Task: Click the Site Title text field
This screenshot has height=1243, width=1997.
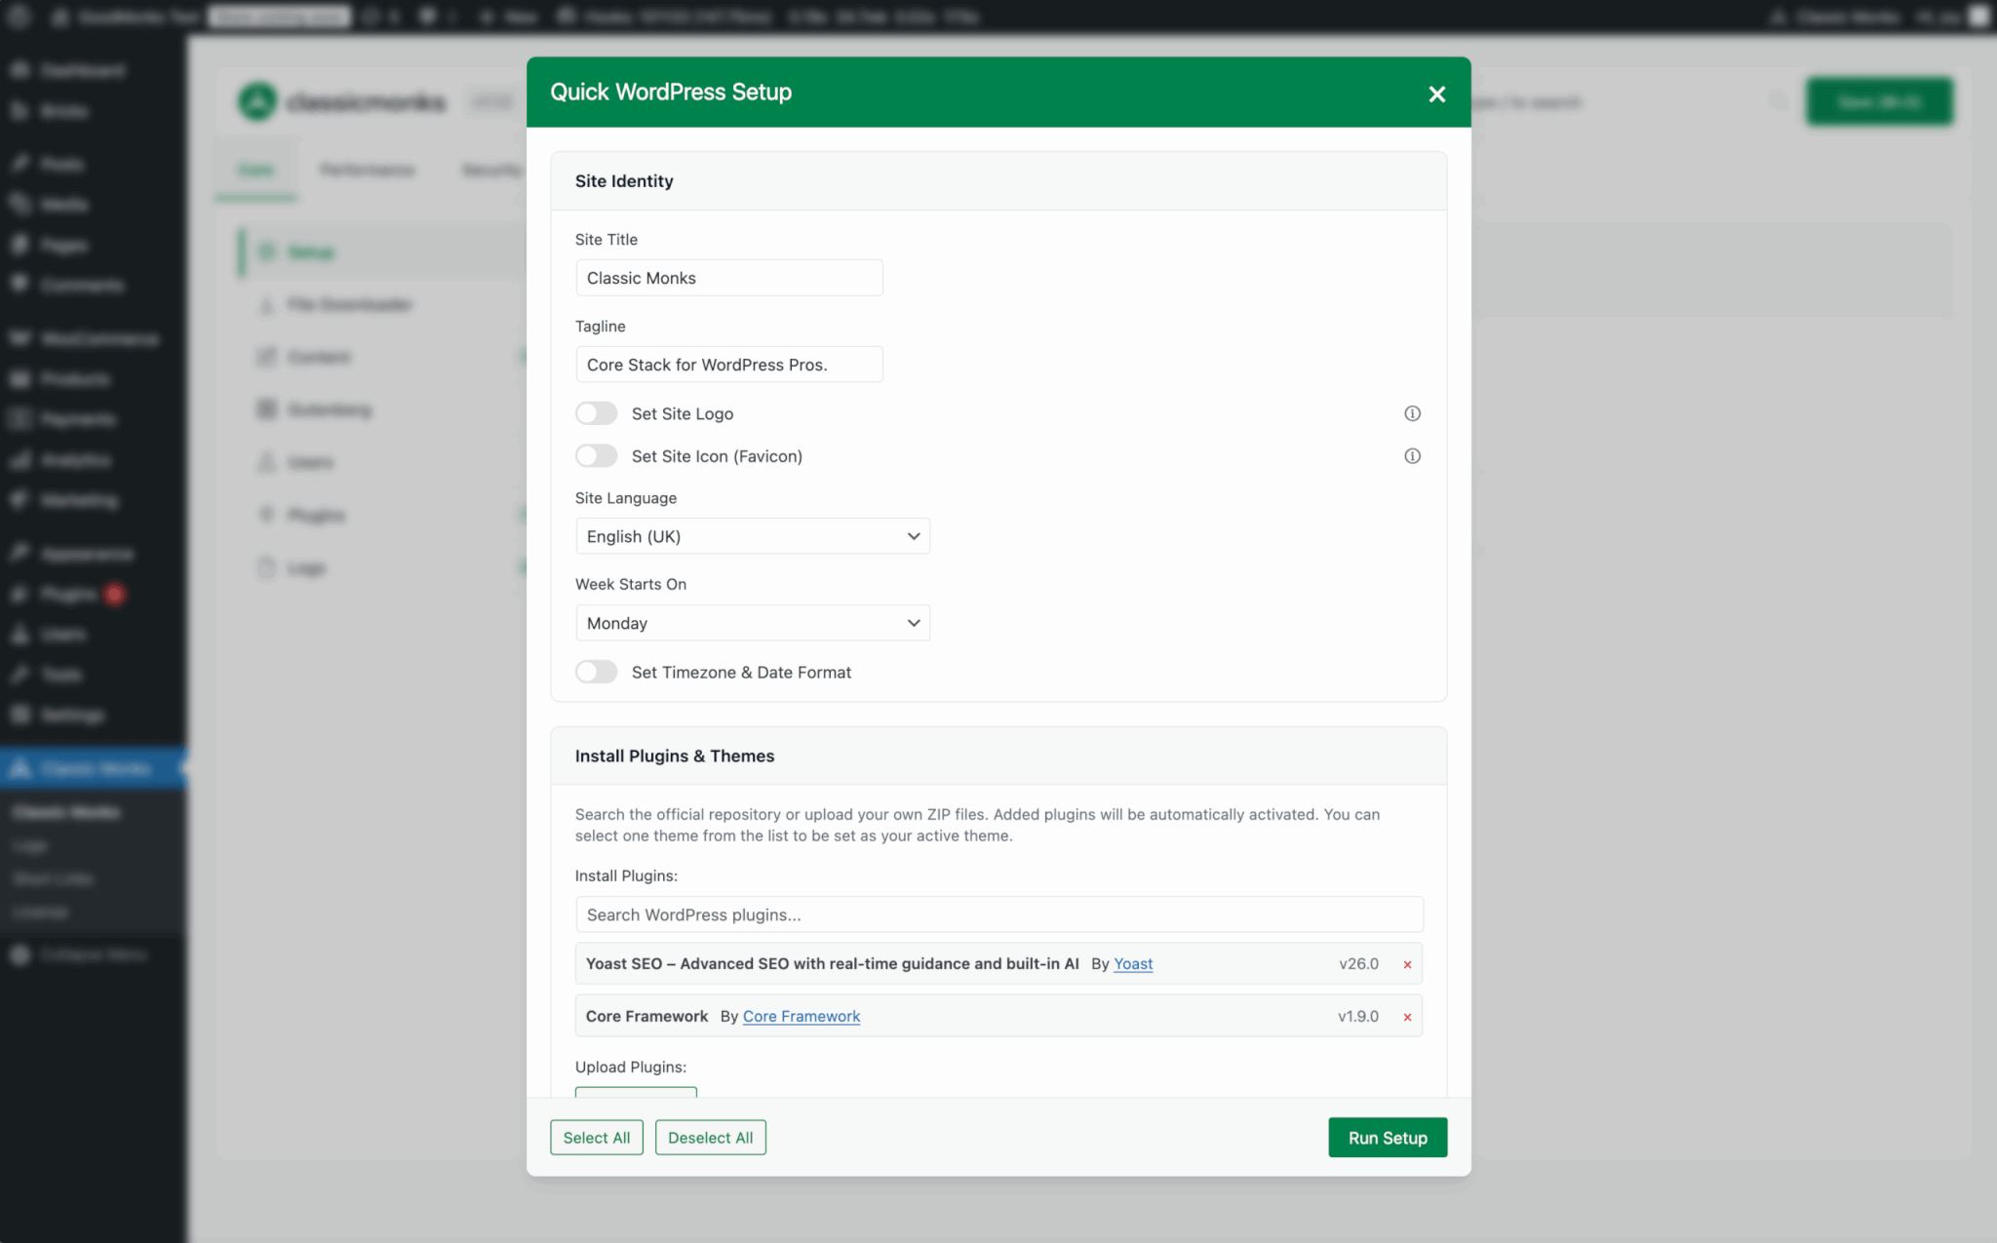Action: (728, 278)
